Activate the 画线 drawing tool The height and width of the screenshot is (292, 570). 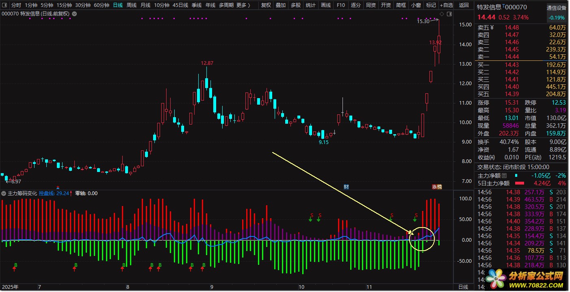pyautogui.click(x=326, y=5)
